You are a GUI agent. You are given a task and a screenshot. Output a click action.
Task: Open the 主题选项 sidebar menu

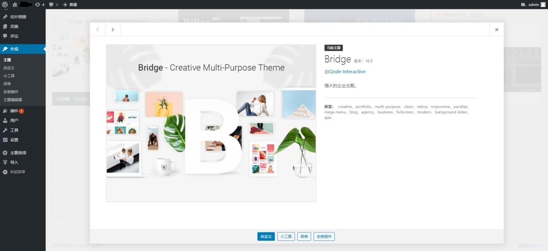(x=23, y=152)
